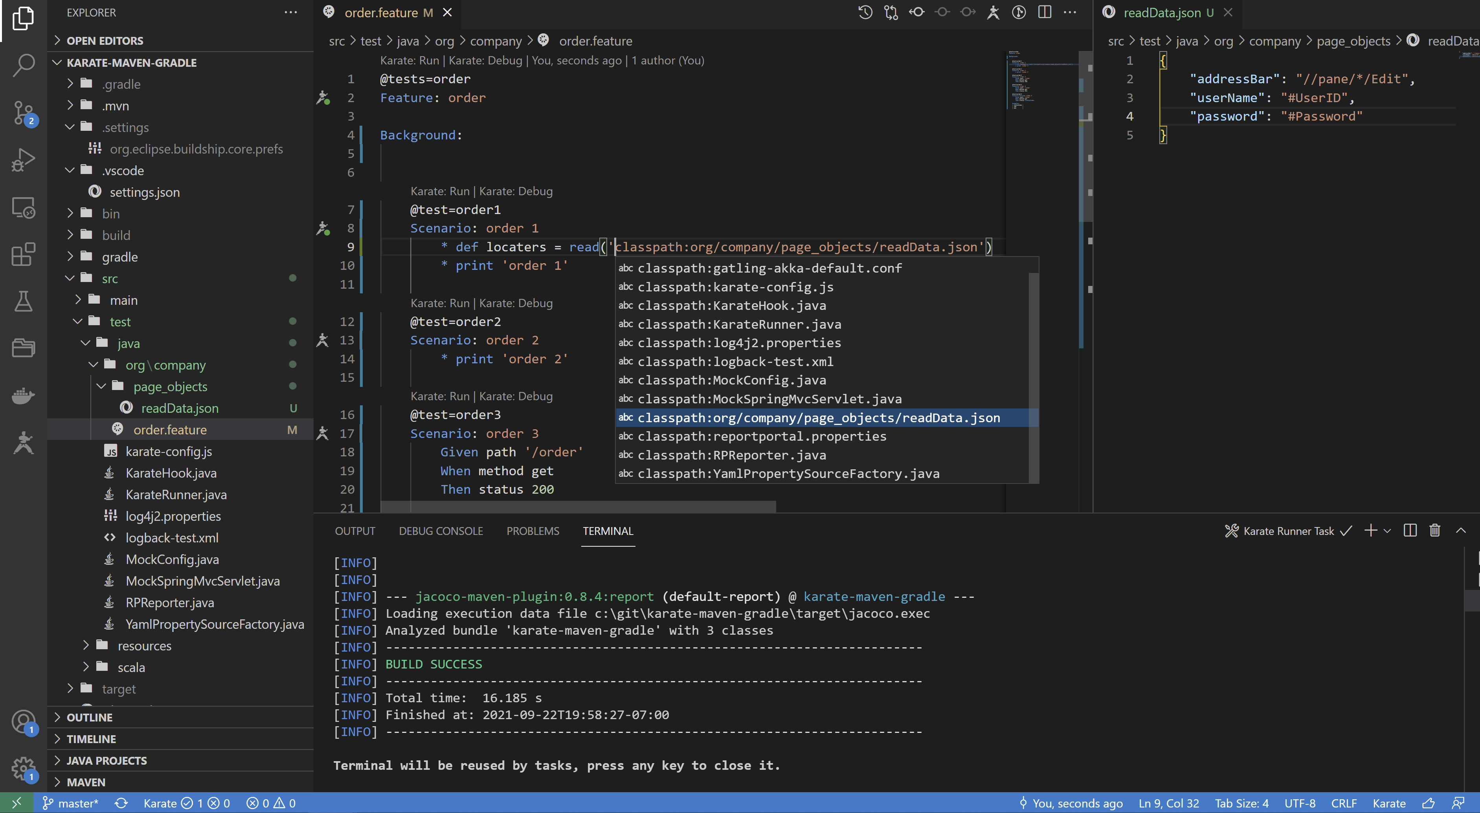
Task: Open the new terminal launch profile dropdown
Action: (1388, 531)
